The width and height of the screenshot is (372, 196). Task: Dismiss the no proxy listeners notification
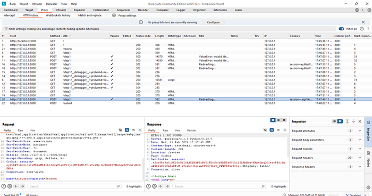363,22
